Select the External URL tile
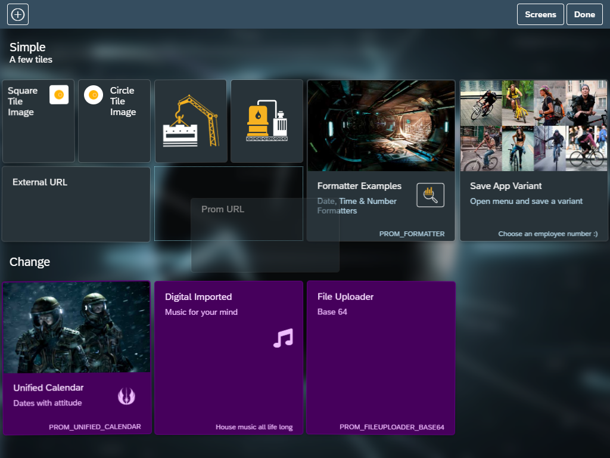Screen dimensions: 610x458 click(76, 204)
